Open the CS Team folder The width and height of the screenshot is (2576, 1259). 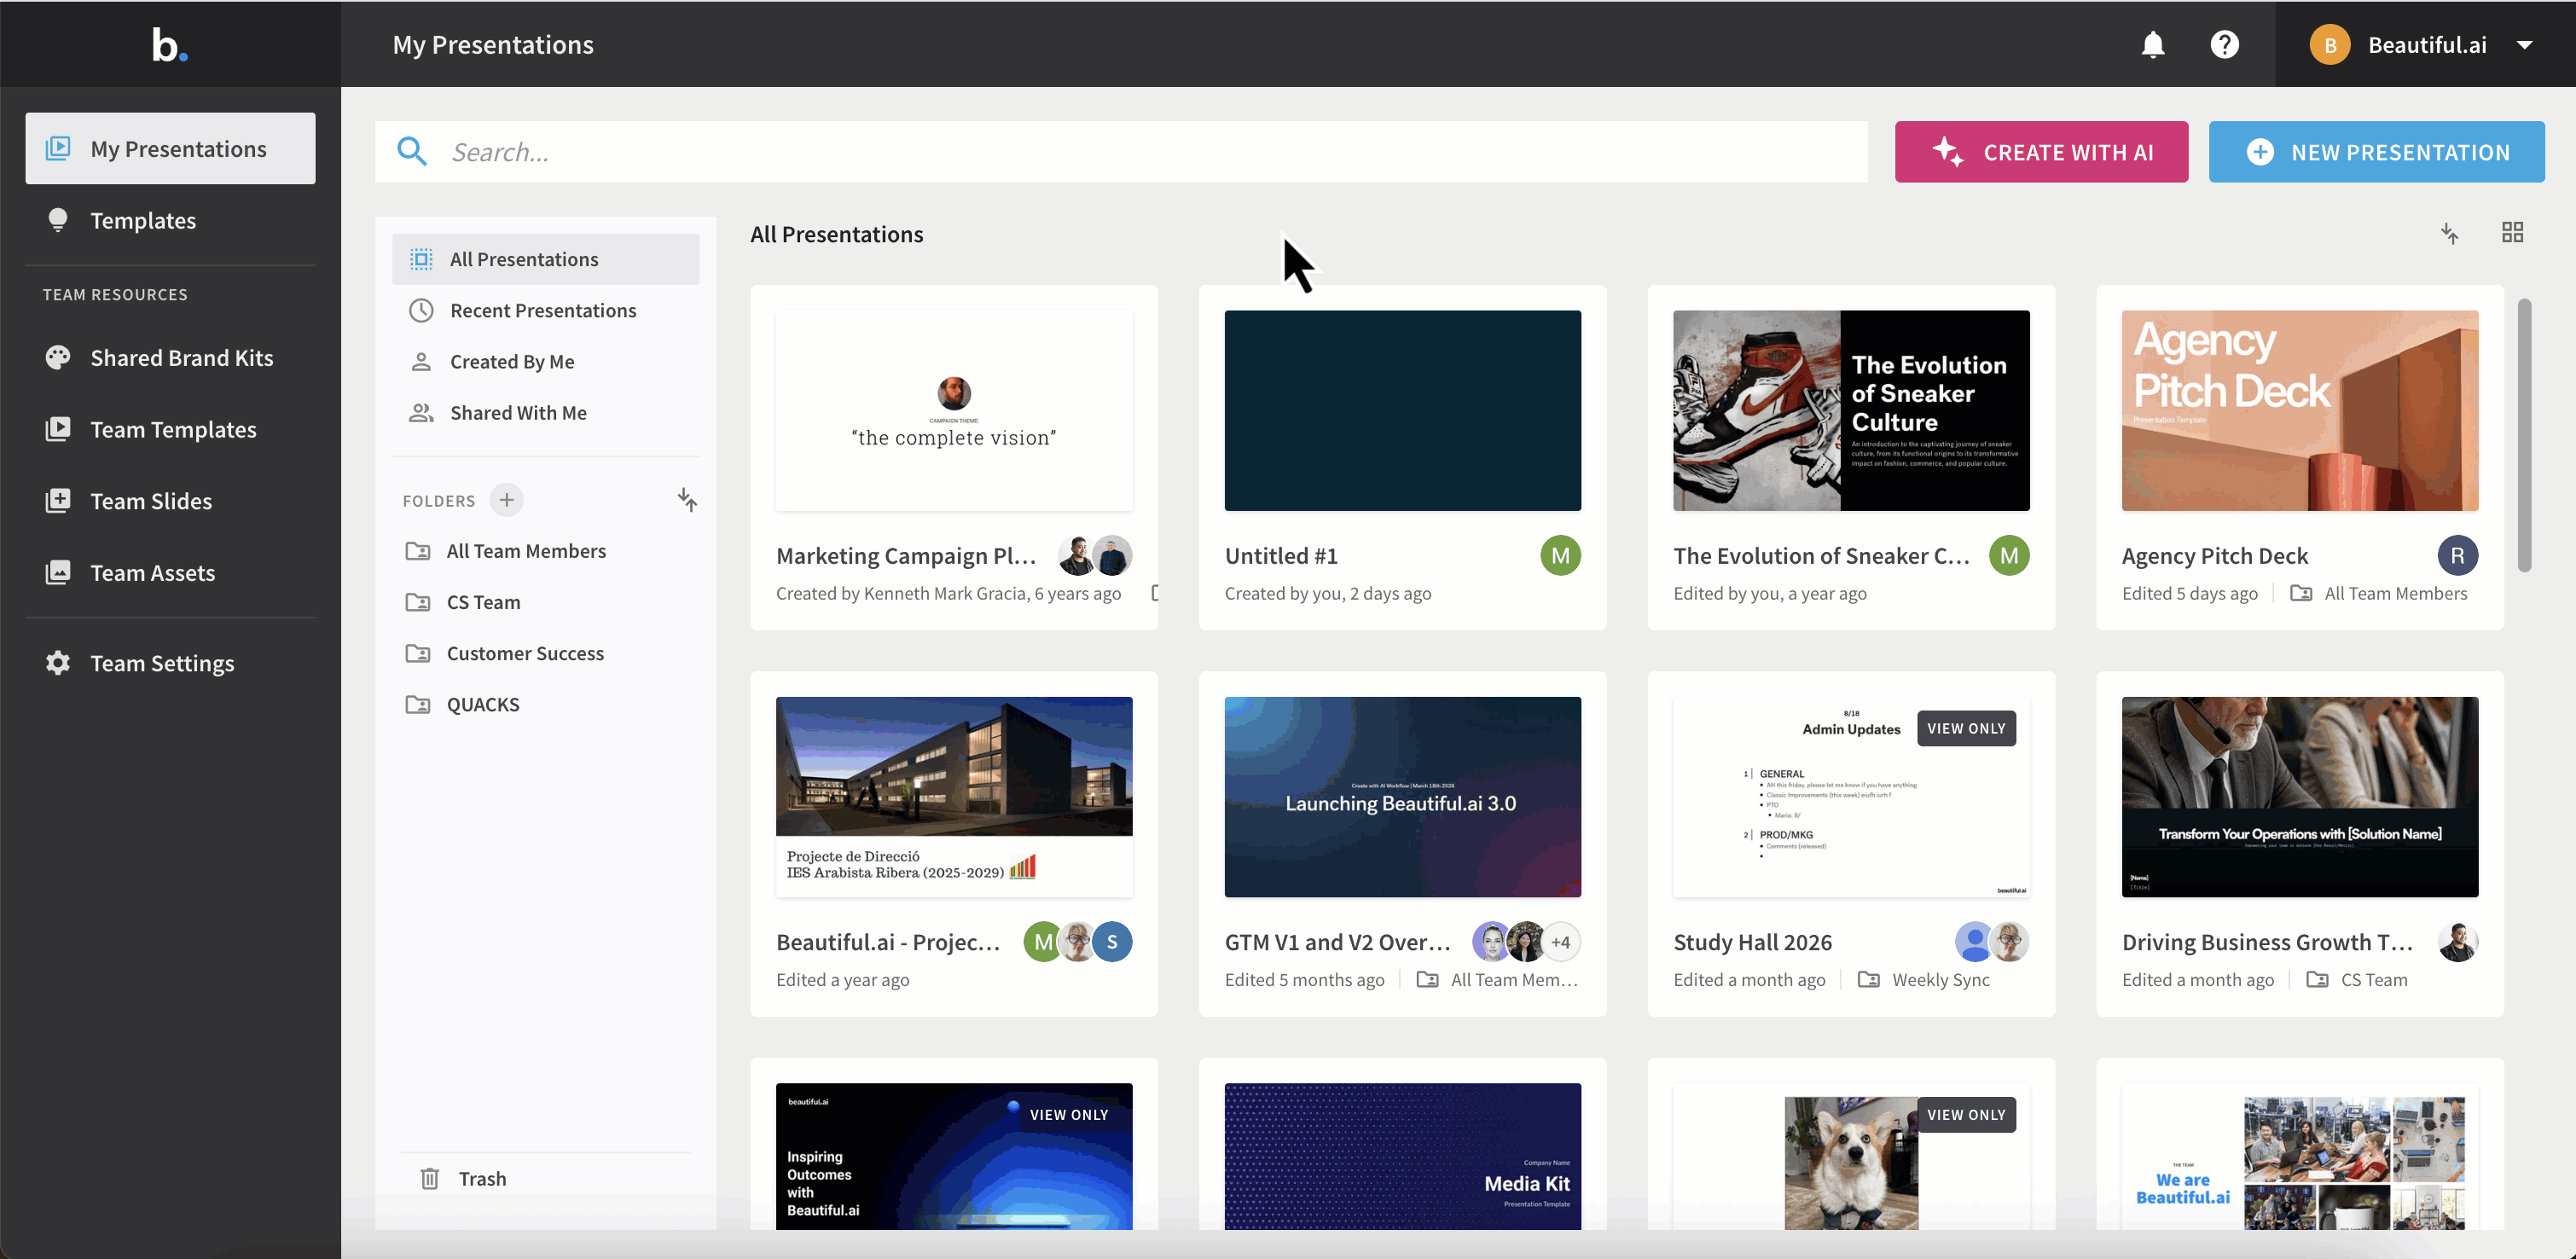click(x=545, y=602)
